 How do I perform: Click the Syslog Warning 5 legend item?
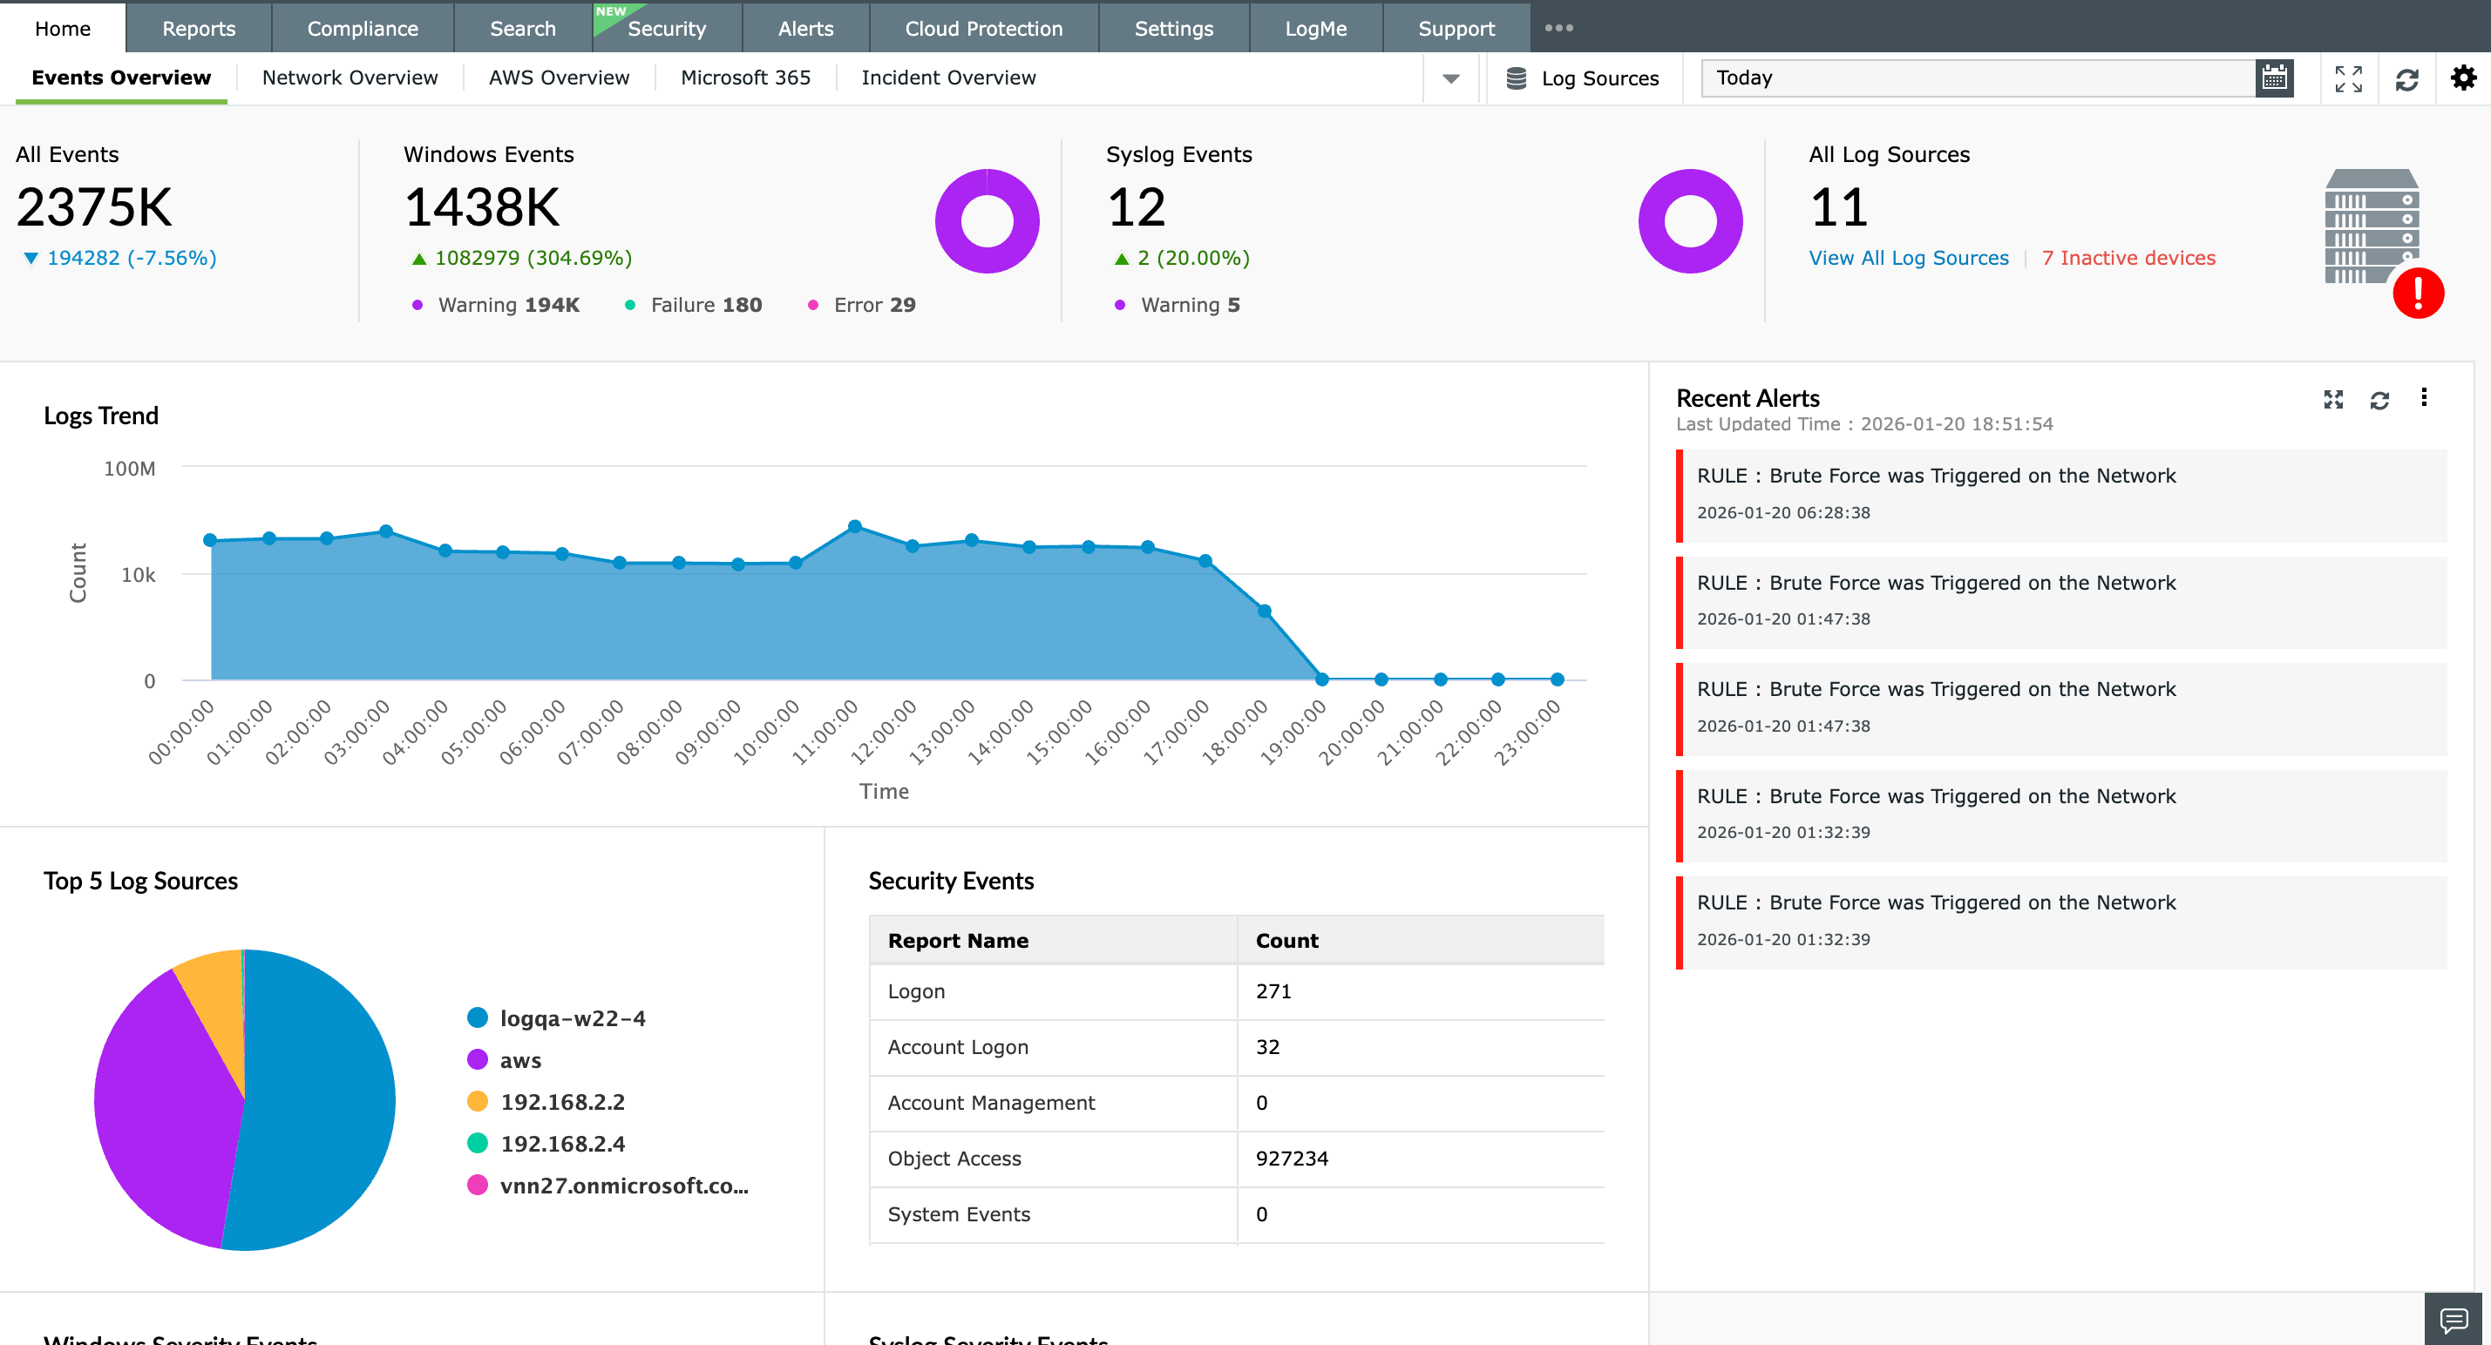(x=1177, y=306)
